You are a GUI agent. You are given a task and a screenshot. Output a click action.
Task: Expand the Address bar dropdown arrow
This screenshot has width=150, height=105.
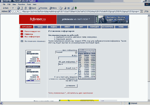click(x=141, y=11)
